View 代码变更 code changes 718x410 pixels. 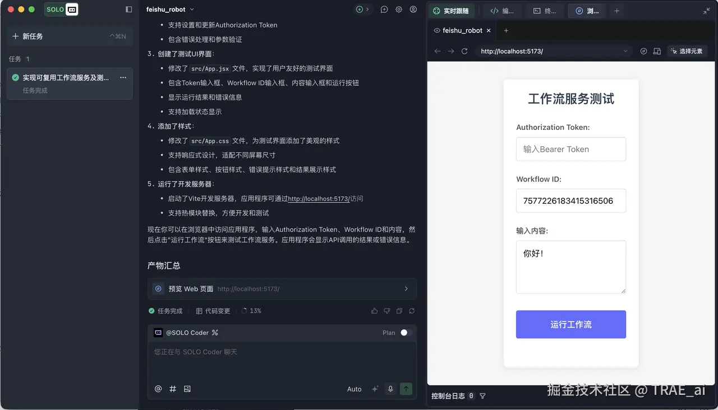coord(213,311)
